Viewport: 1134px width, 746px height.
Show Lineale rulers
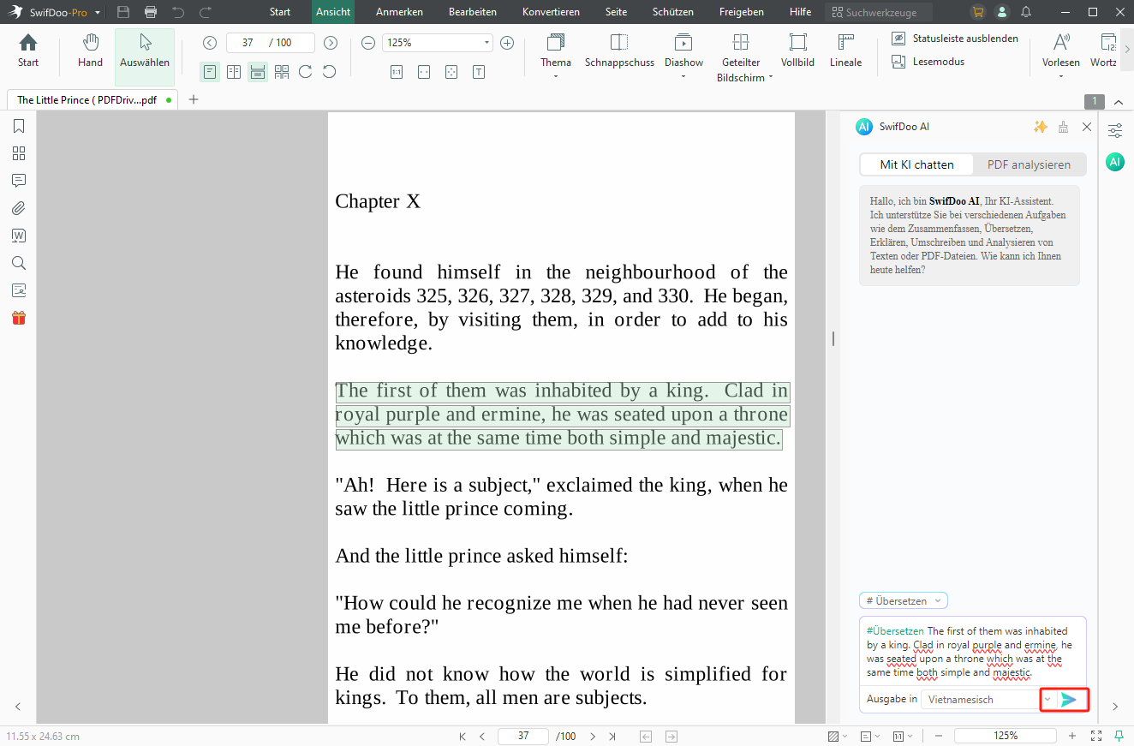point(846,51)
